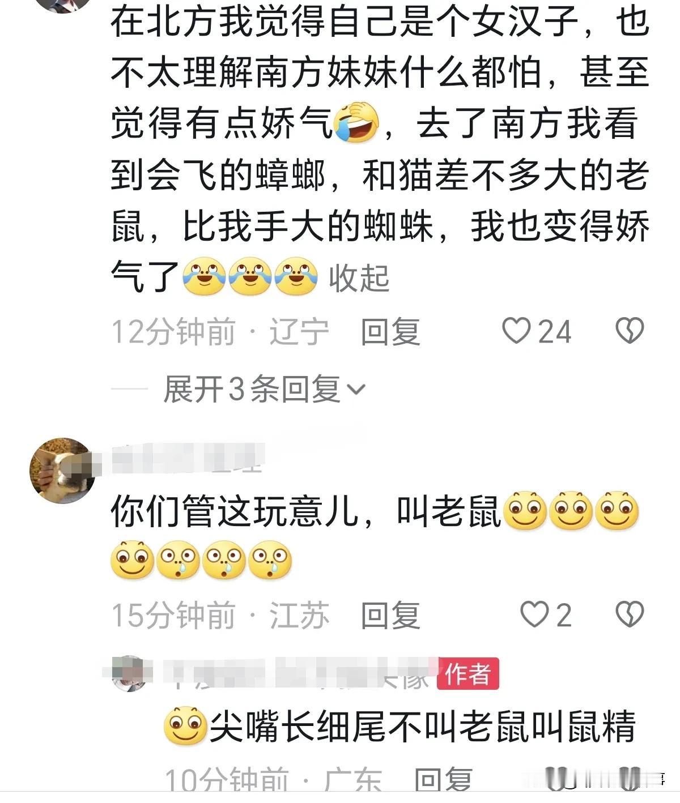Viewport: 680px width, 803px height.
Task: Dislike the Liaoning comment via broken heart
Action: (x=630, y=331)
